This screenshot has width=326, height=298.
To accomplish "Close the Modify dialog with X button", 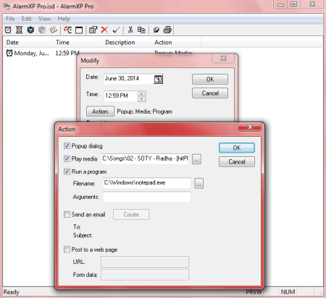I will click(223, 59).
